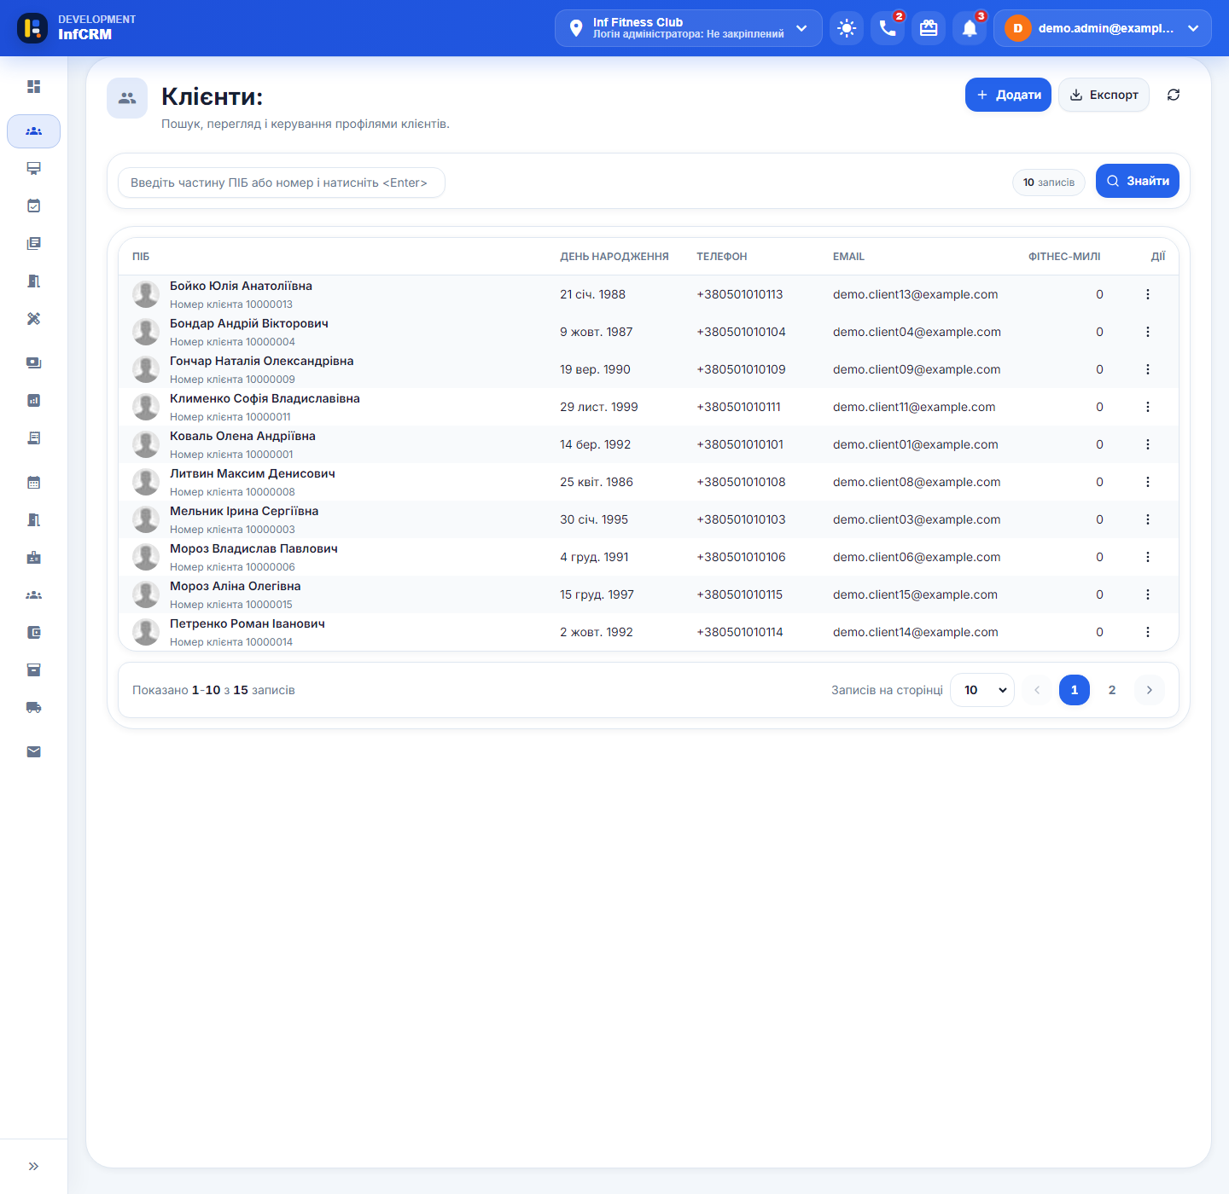The image size is (1229, 1194).
Task: Click the Знайти search button
Action: point(1138,181)
